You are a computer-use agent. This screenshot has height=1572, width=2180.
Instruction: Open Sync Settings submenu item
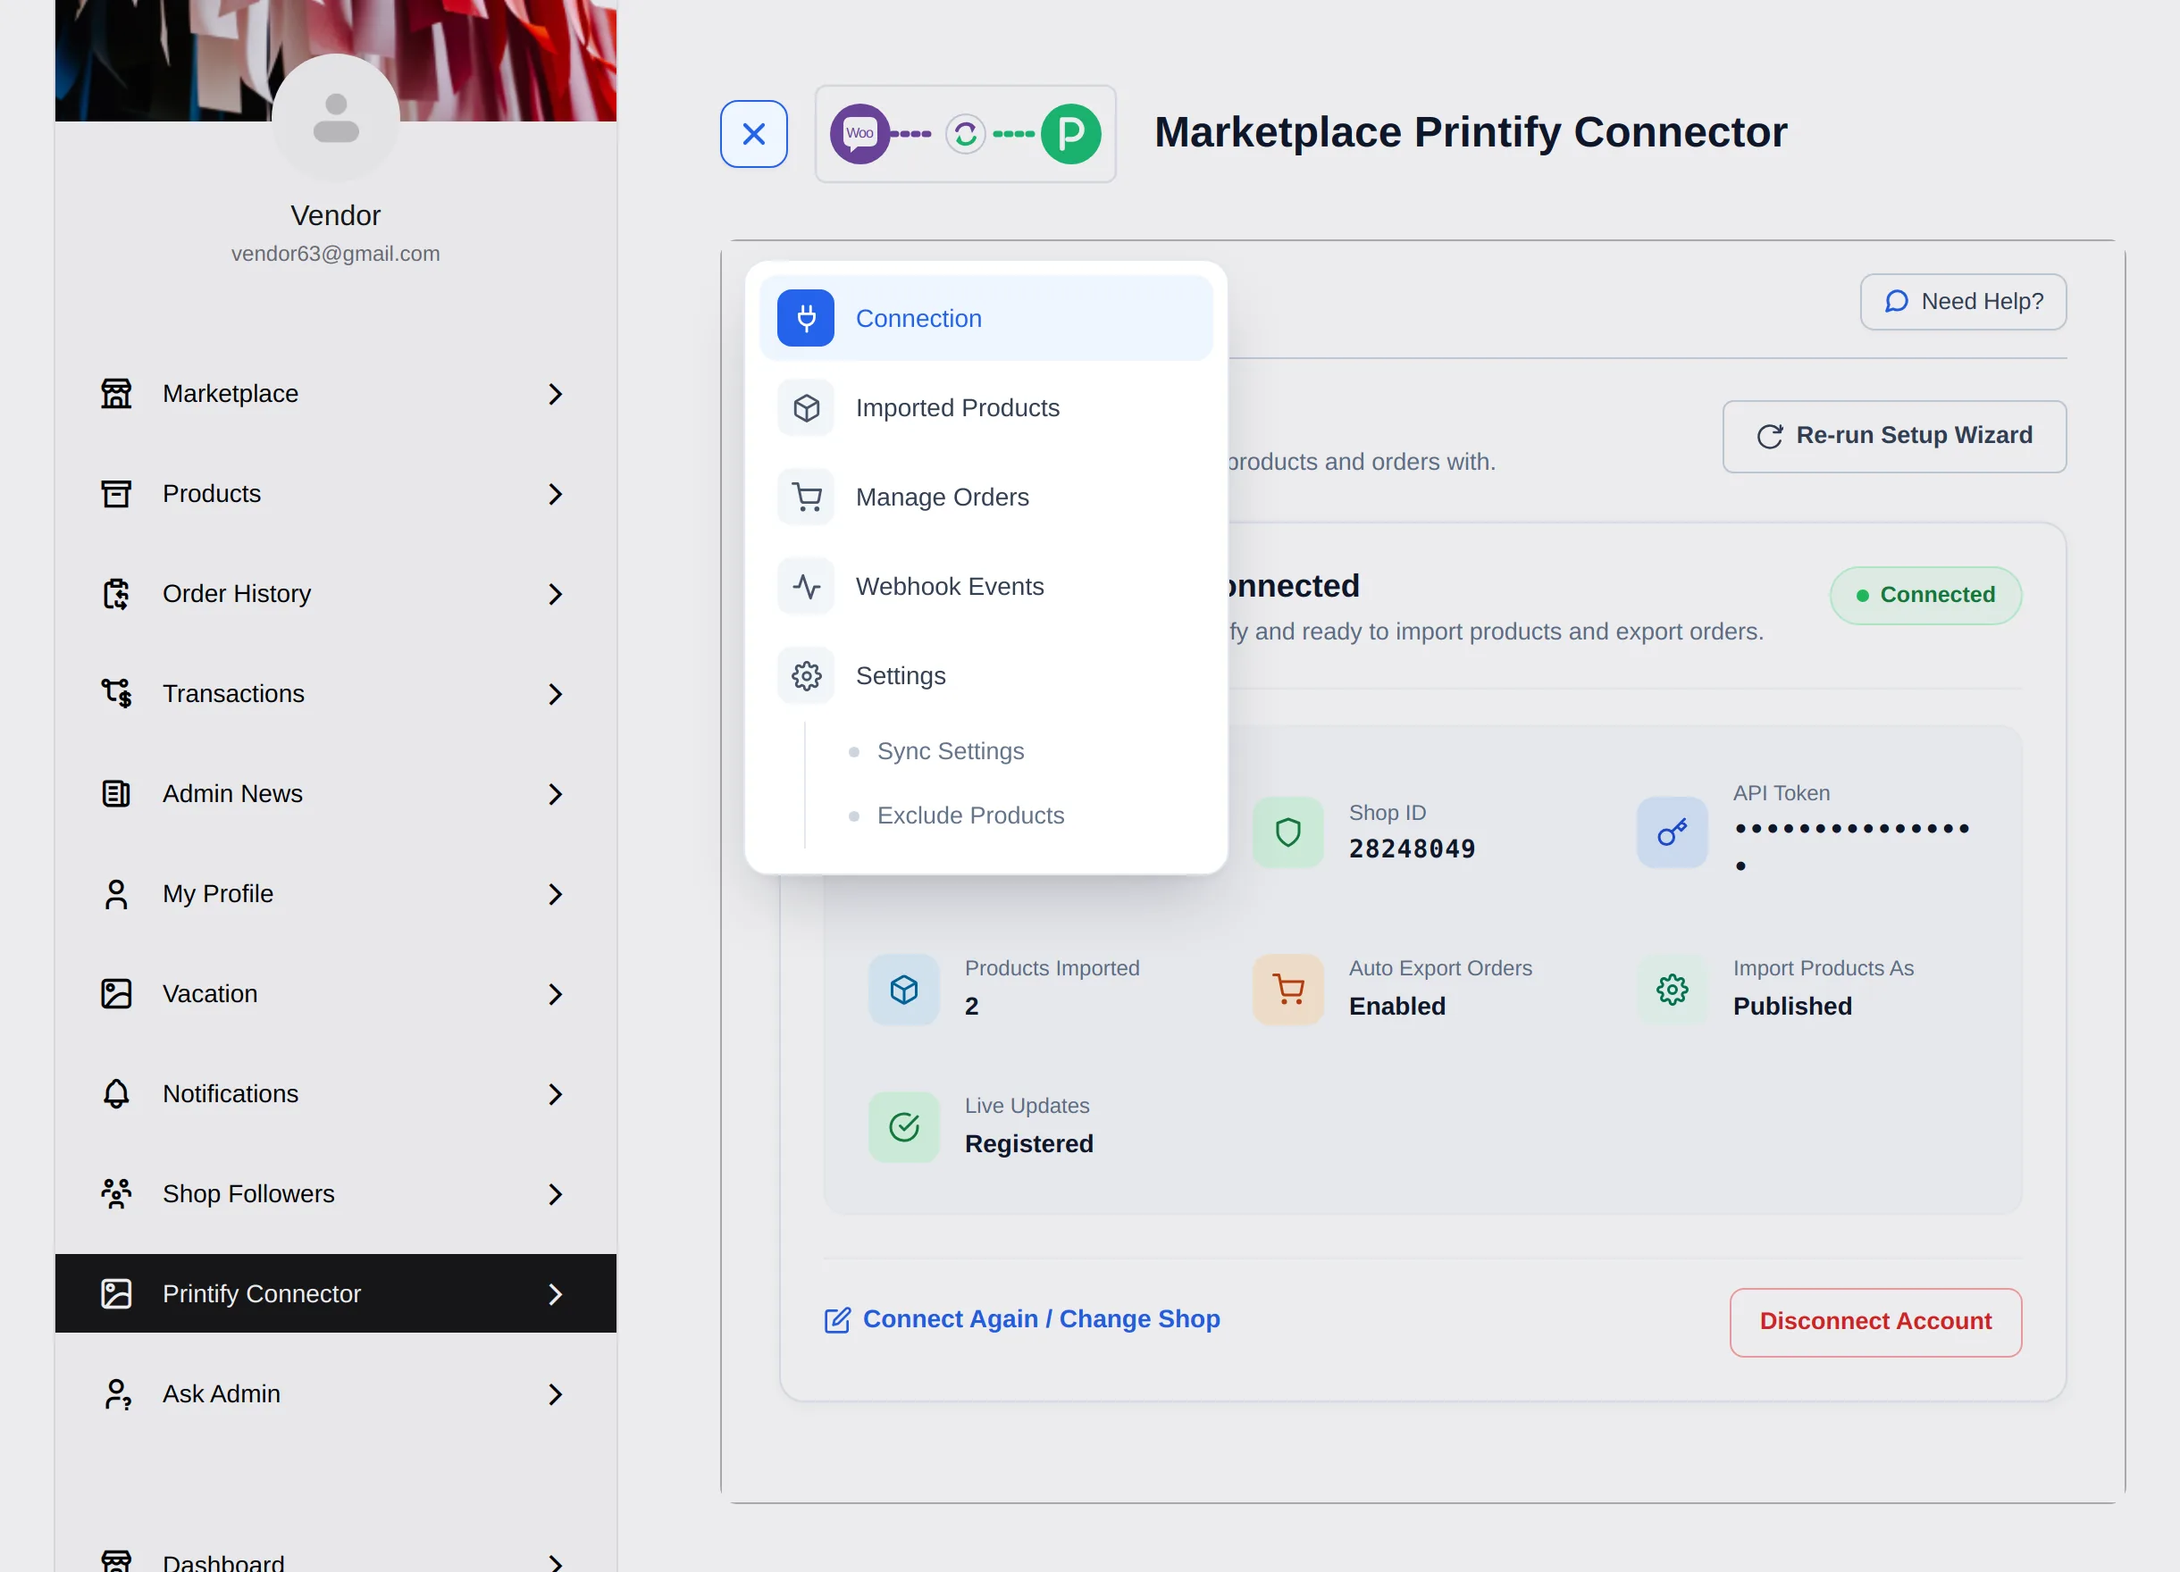(950, 750)
